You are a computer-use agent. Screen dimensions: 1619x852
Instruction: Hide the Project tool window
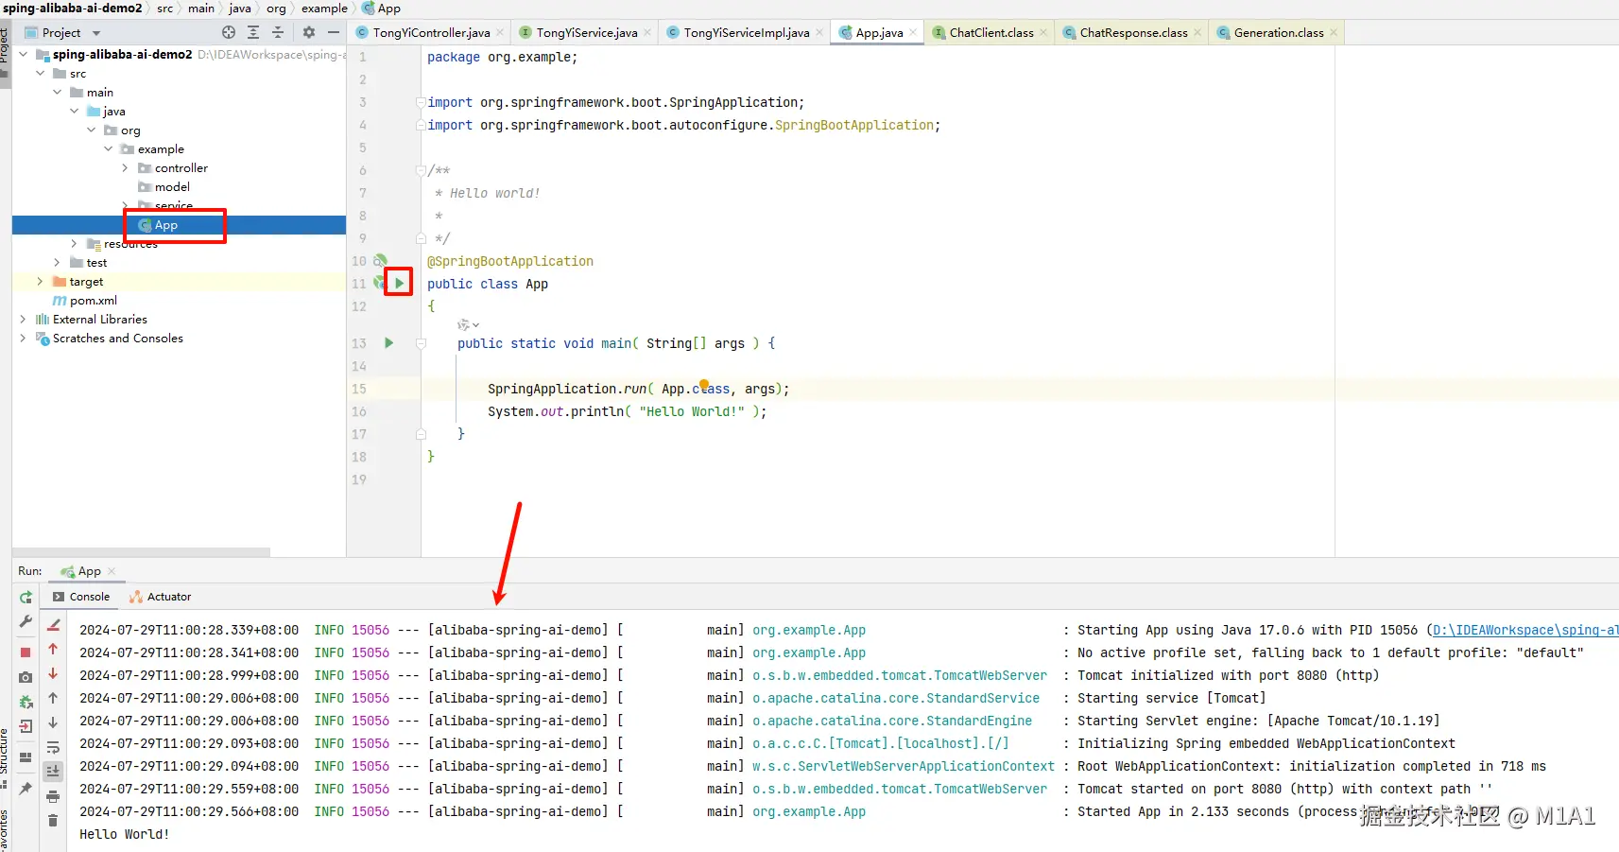pyautogui.click(x=334, y=32)
